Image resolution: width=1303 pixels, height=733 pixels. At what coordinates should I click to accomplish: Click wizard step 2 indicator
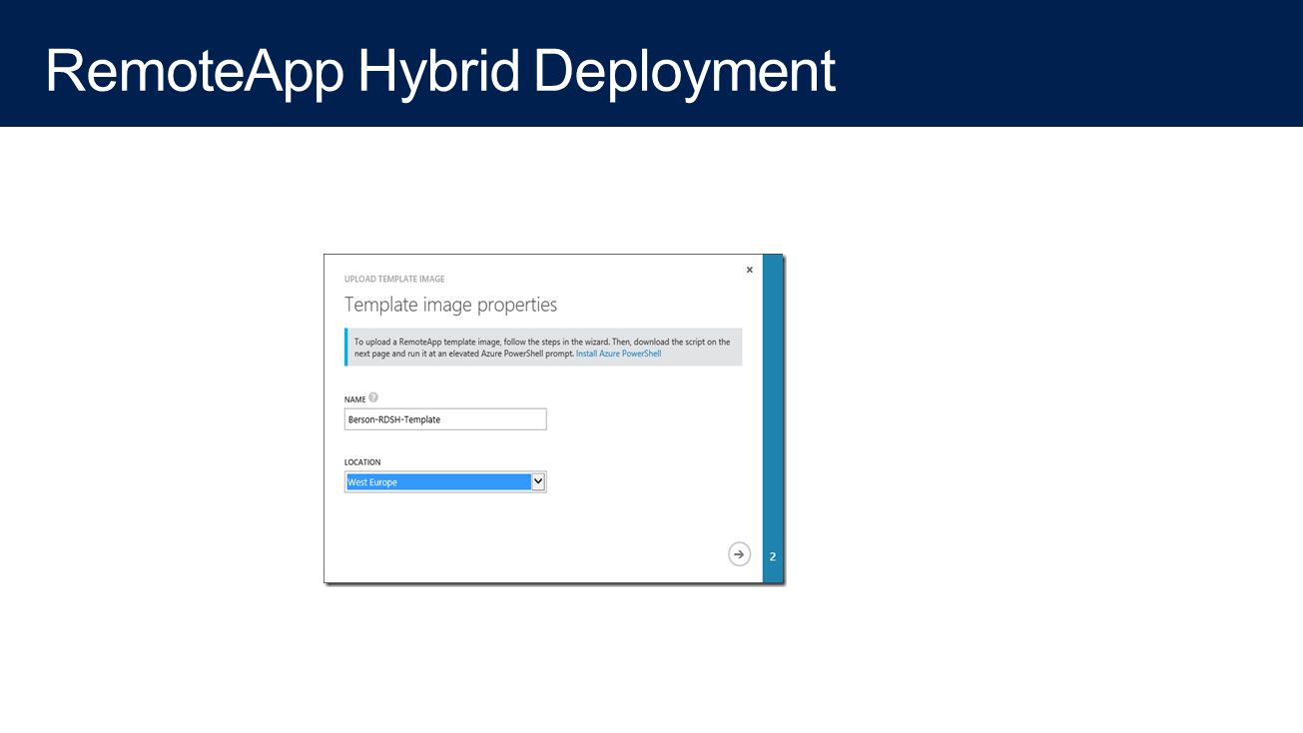tap(773, 557)
